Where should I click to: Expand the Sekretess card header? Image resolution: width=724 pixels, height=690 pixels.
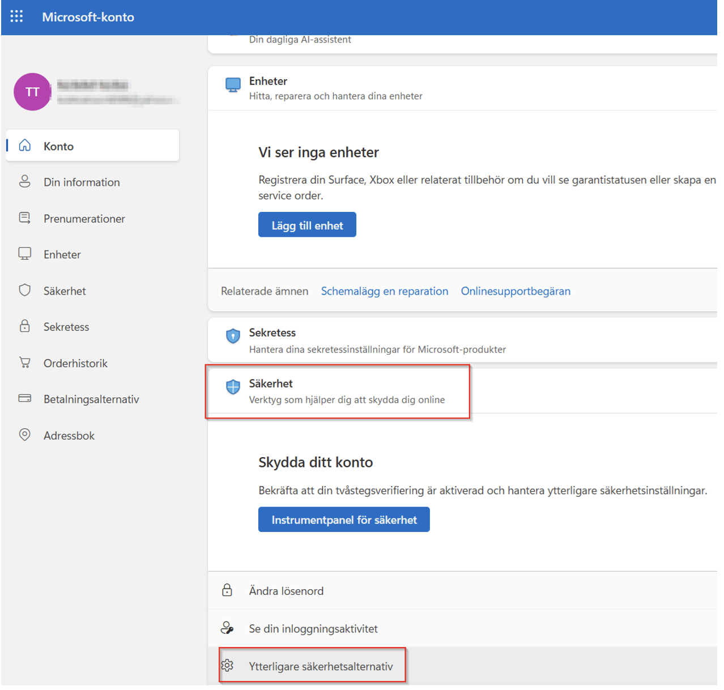(463, 340)
